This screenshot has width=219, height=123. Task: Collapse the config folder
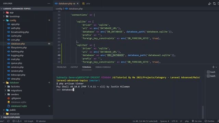click(13, 20)
